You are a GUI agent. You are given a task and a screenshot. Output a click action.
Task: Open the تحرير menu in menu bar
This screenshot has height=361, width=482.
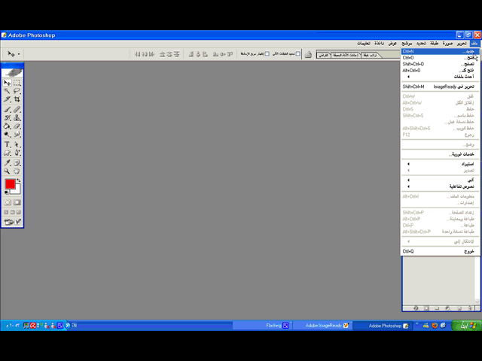[x=462, y=44]
